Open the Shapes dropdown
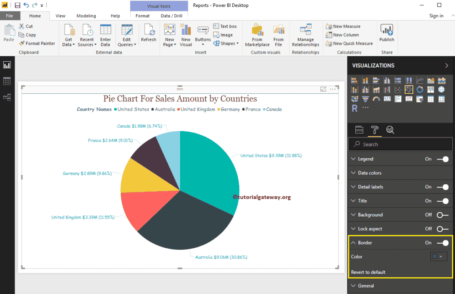This screenshot has height=294, width=455. pyautogui.click(x=226, y=43)
